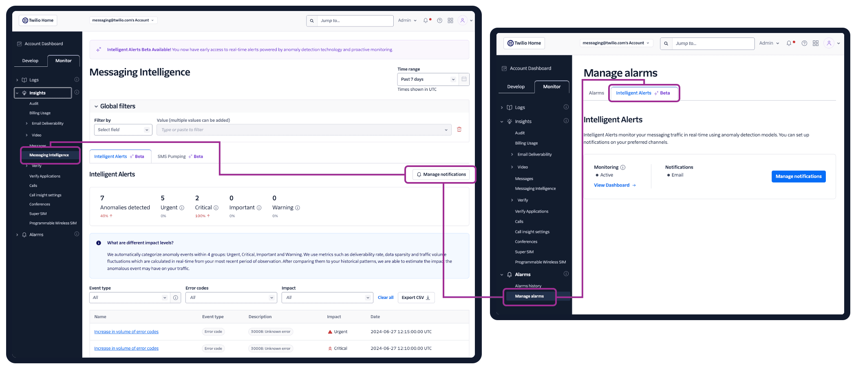
Task: Open the messaging@twilio.com account selector
Action: [123, 20]
